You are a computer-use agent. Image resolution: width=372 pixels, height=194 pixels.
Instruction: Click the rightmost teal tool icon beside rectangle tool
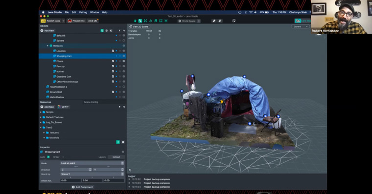tap(166, 21)
